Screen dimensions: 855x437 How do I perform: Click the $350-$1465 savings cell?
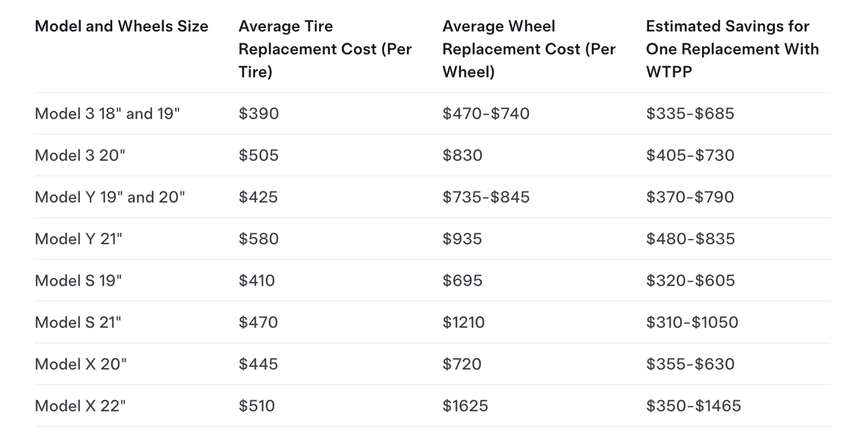(x=693, y=406)
